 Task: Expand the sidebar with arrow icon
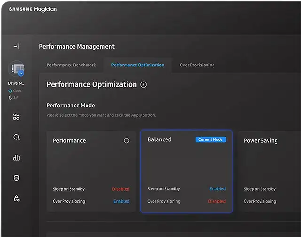(x=16, y=46)
